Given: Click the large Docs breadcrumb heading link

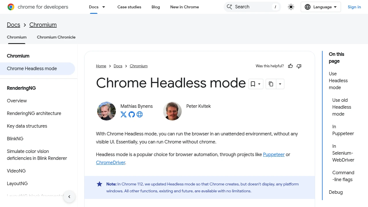Looking at the screenshot, I should 14,25.
